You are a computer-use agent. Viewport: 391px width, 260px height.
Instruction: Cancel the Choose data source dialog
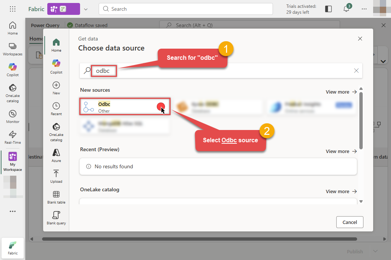pos(349,222)
